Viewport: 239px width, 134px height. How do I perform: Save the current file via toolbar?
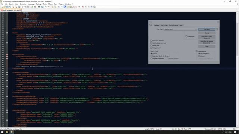pyautogui.click(x=7, y=7)
